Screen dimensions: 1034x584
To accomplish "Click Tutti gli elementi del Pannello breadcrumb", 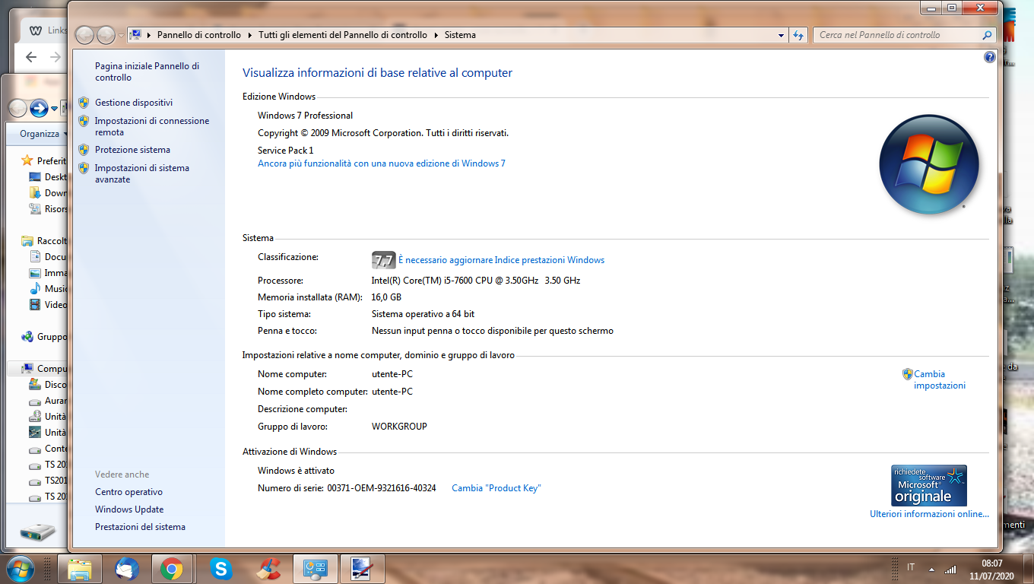I will pos(343,35).
